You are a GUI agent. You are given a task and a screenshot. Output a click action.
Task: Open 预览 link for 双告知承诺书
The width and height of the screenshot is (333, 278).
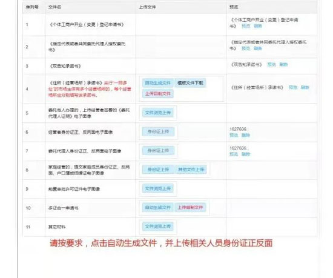point(271,65)
